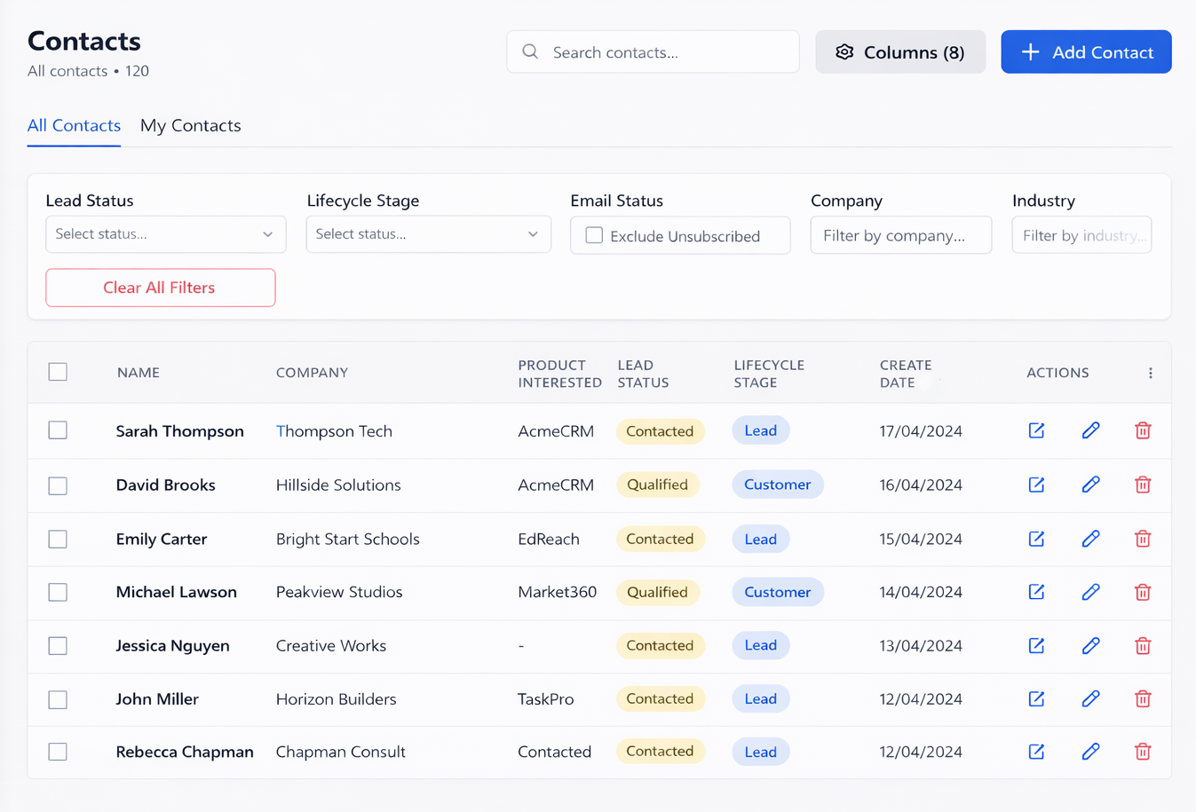The height and width of the screenshot is (812, 1196).
Task: Click the Filter by industry input field
Action: [x=1081, y=234]
